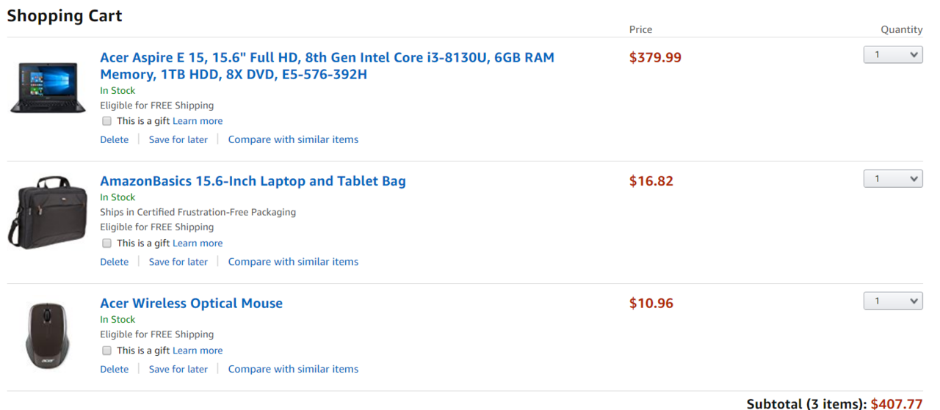Open the Acer Wireless Optical Mouse title link
940x410 pixels.
191,304
